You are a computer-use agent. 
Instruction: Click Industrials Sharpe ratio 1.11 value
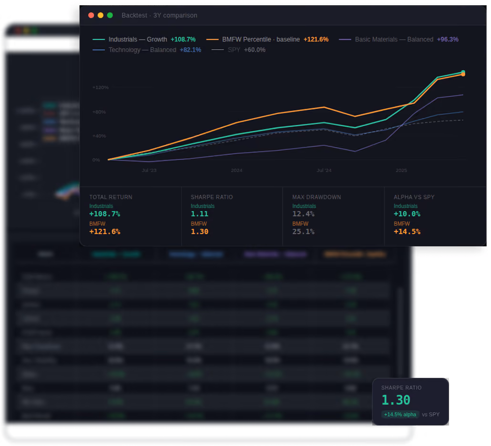199,214
